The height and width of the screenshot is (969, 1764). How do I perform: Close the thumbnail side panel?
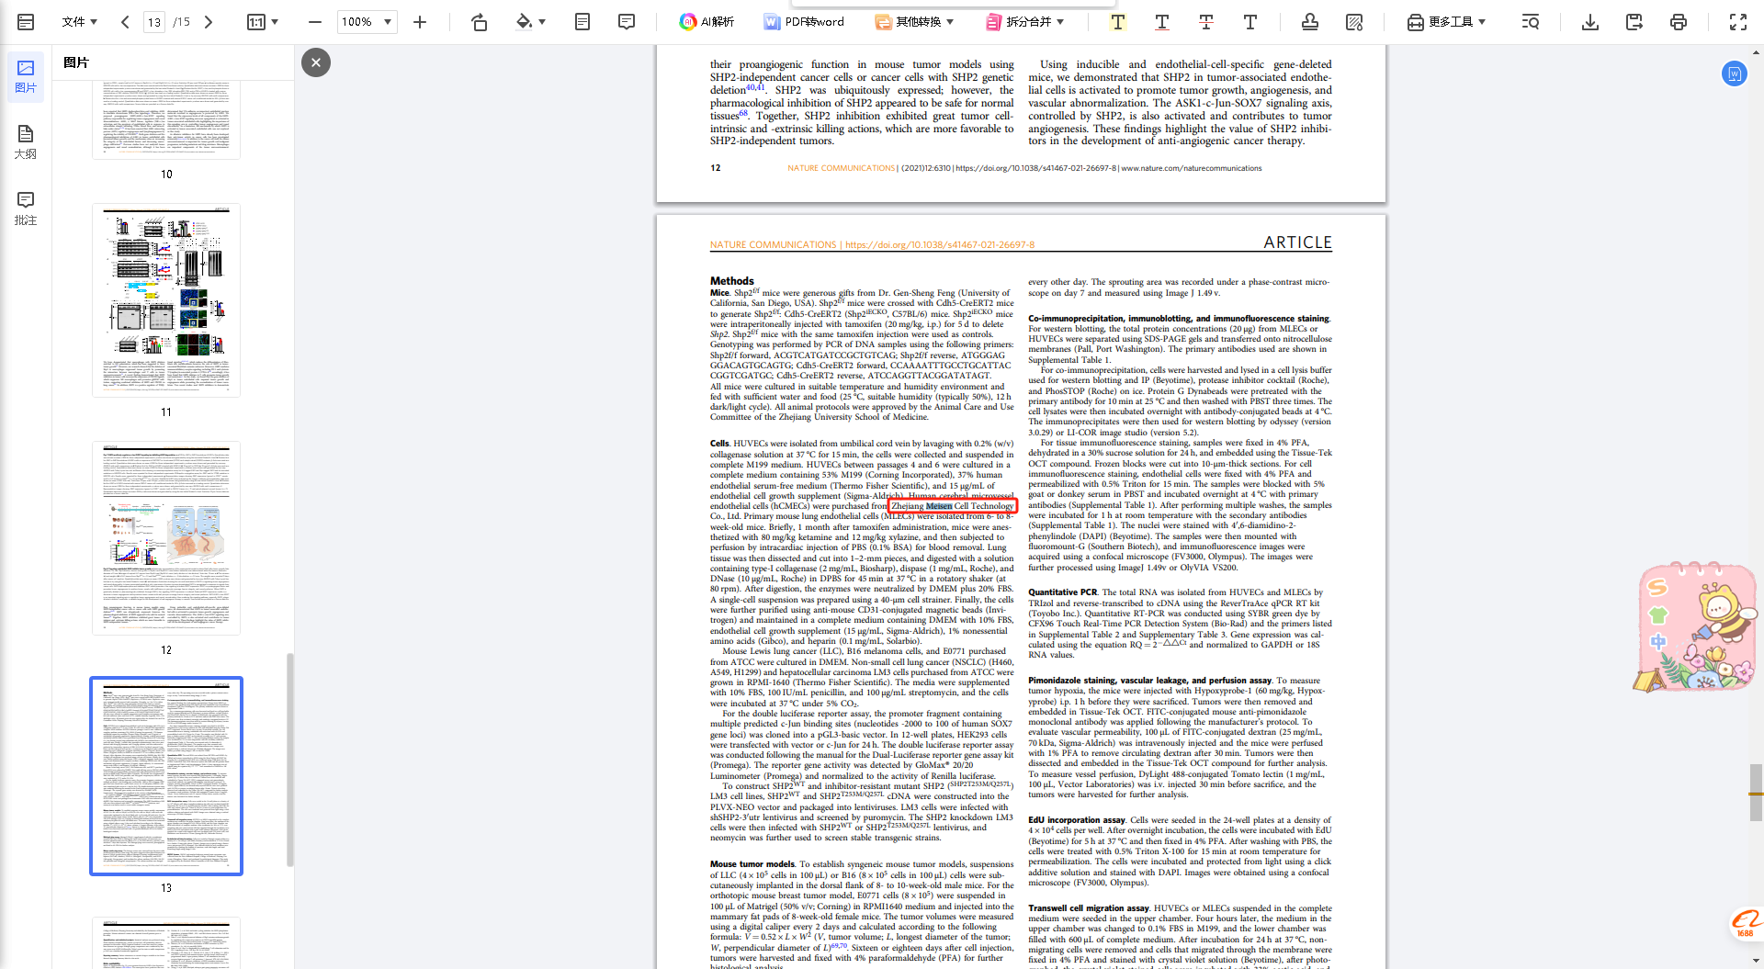316,62
